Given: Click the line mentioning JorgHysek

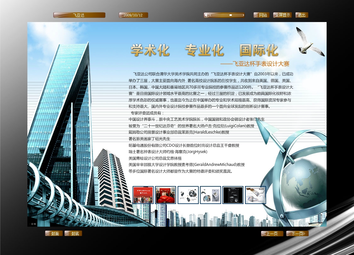Looking at the screenshot, I should pyautogui.click(x=168, y=152).
